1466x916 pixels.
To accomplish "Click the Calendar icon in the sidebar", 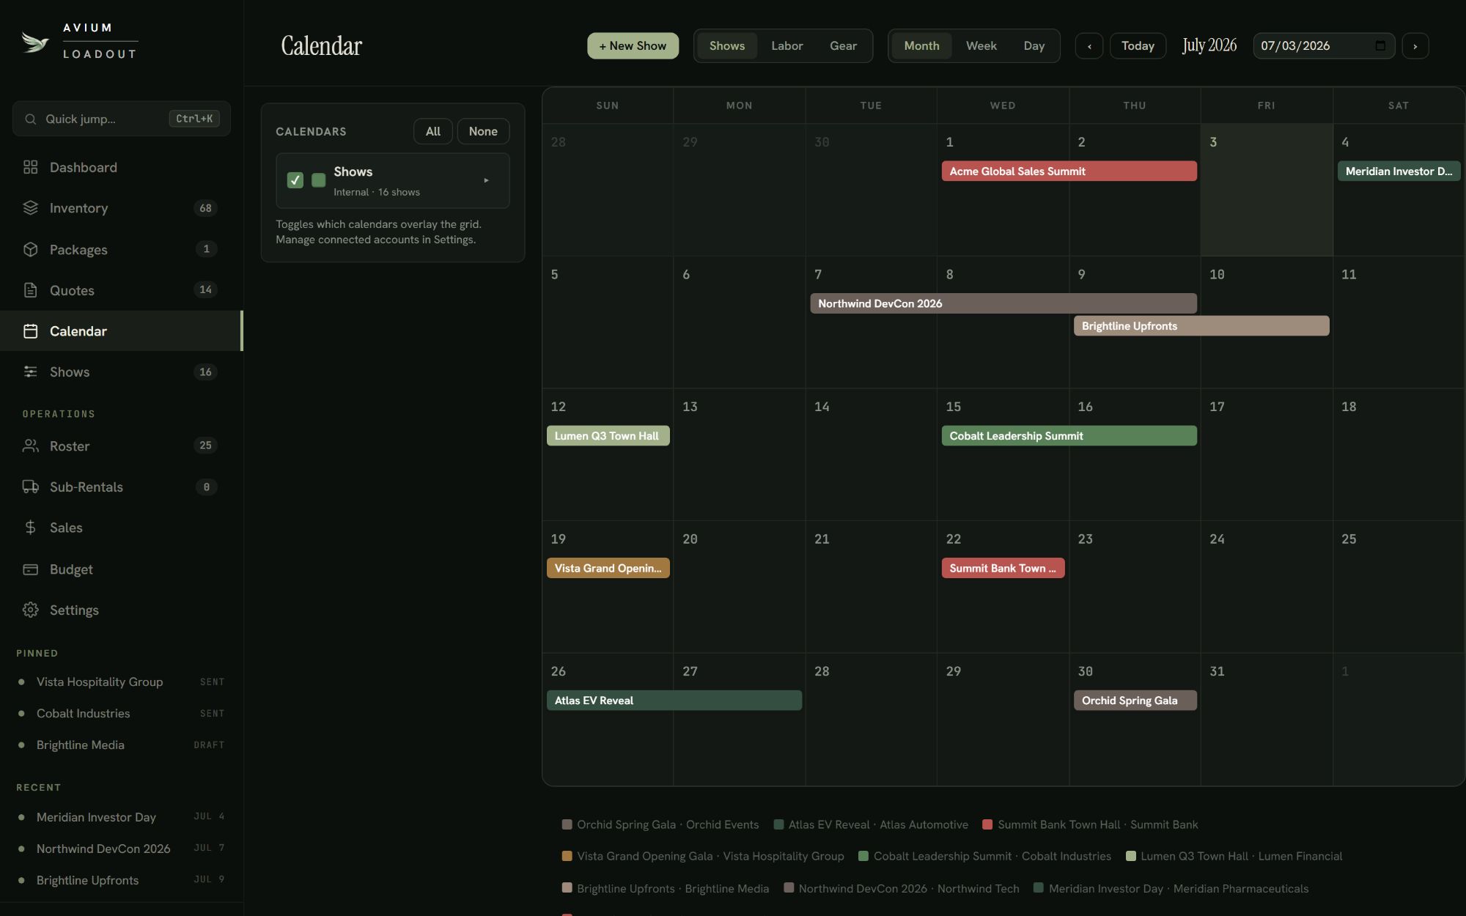I will point(30,331).
